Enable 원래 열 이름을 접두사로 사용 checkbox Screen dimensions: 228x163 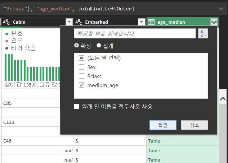(x=76, y=106)
